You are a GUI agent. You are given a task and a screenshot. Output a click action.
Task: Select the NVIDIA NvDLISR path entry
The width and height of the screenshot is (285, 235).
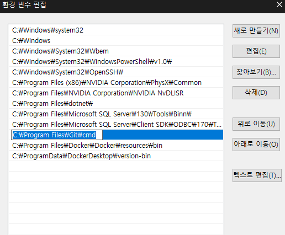[116, 93]
